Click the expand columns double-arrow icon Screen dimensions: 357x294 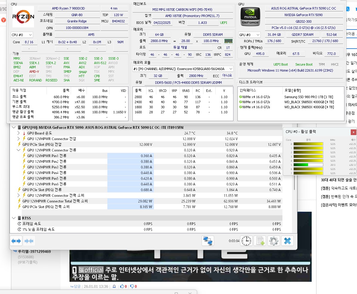coord(16,241)
